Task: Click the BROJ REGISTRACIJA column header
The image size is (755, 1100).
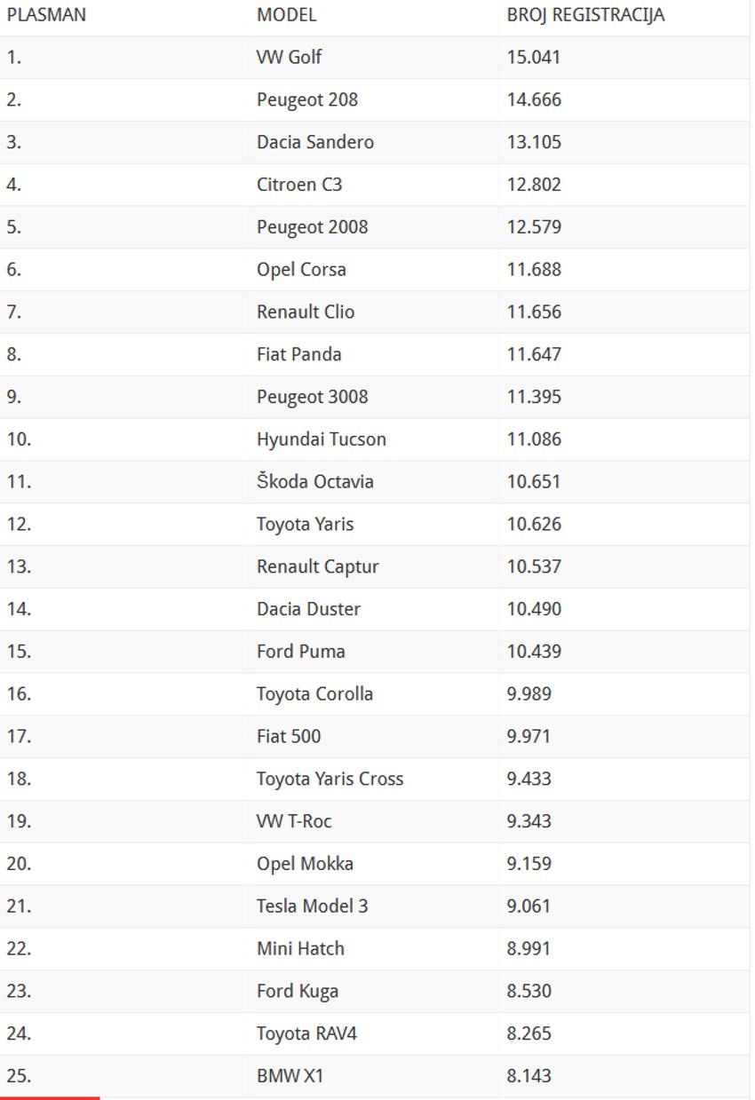Action: point(585,15)
